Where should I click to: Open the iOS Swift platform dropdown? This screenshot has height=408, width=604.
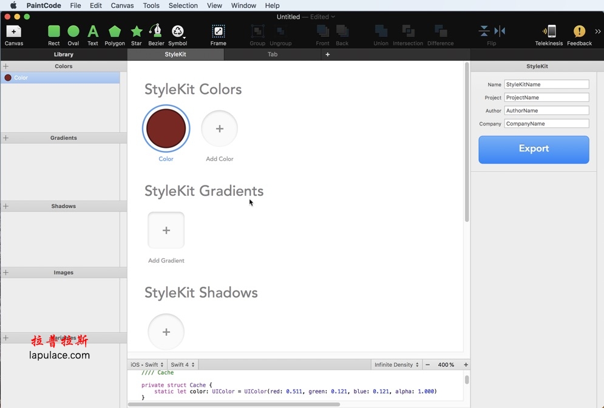(x=147, y=364)
